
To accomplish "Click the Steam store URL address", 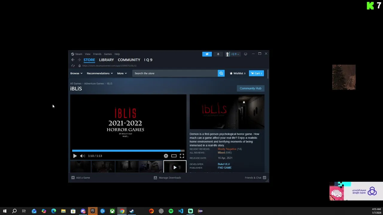I will 110,66.
